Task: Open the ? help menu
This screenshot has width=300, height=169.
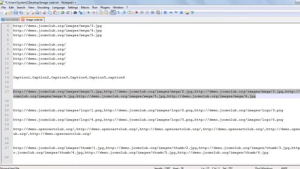Action: coord(127,8)
